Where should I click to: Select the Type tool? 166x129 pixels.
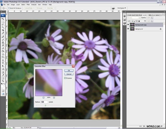pyautogui.click(x=3, y=63)
